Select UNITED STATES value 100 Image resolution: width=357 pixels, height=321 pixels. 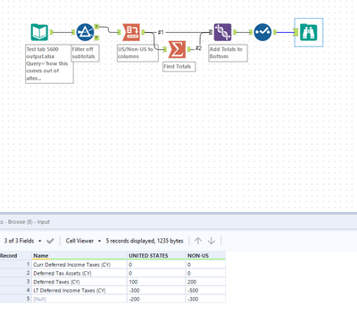pyautogui.click(x=156, y=282)
